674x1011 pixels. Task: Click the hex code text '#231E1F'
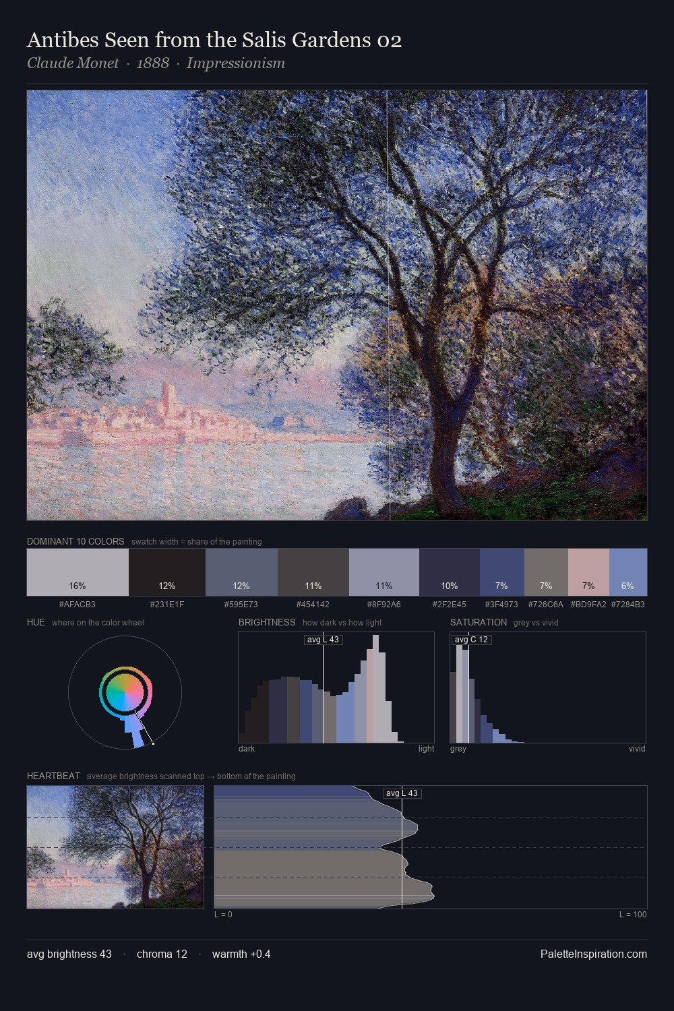pyautogui.click(x=167, y=605)
